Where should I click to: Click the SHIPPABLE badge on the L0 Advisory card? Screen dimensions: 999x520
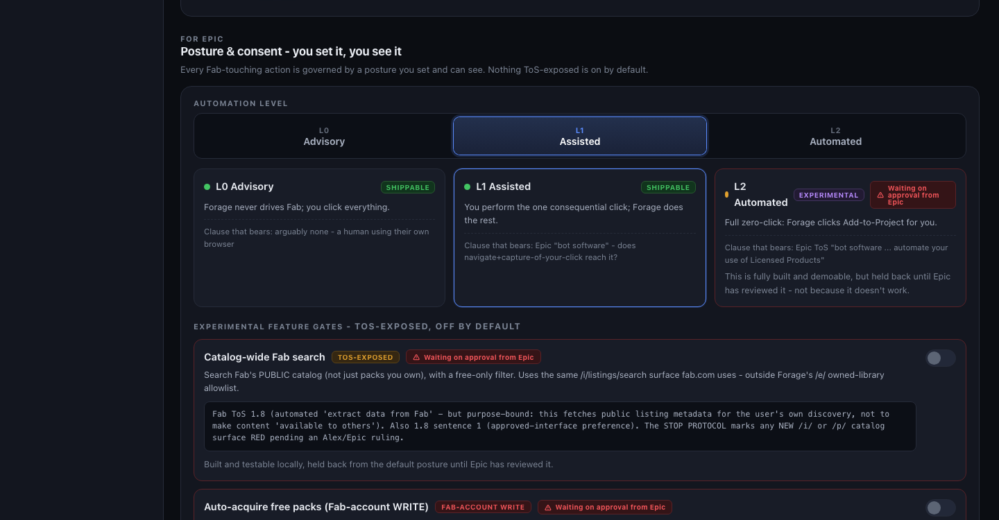(408, 187)
